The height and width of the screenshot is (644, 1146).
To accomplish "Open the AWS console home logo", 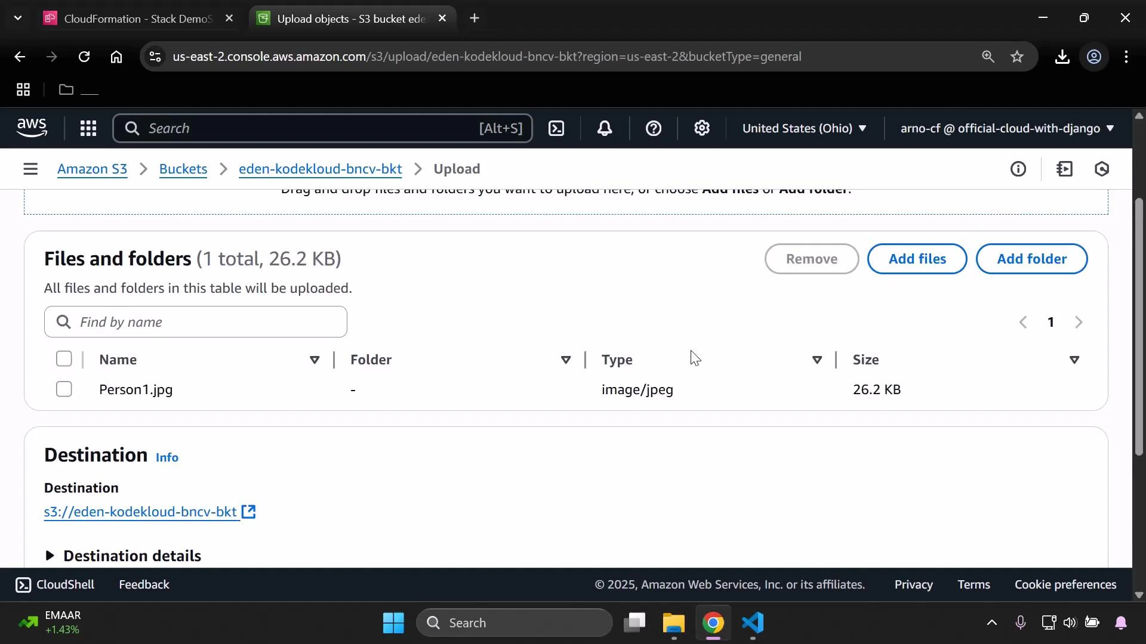I will (x=31, y=128).
